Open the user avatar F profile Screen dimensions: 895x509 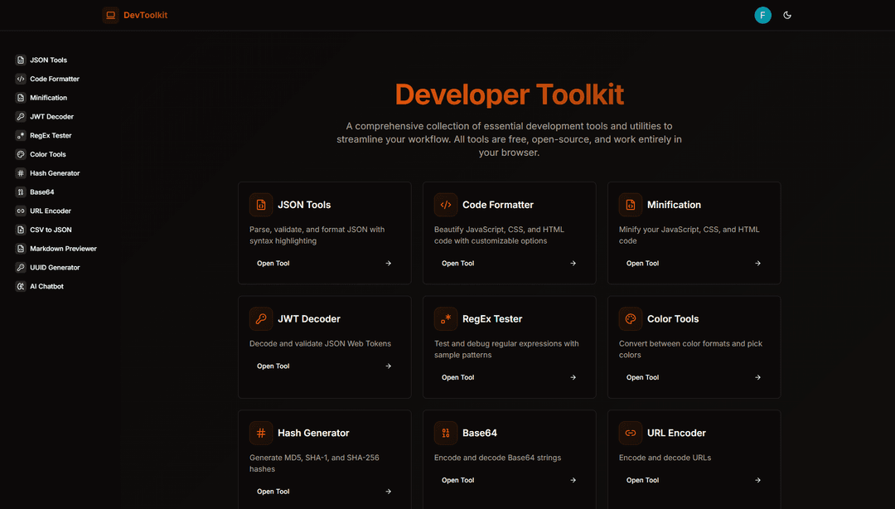point(762,15)
